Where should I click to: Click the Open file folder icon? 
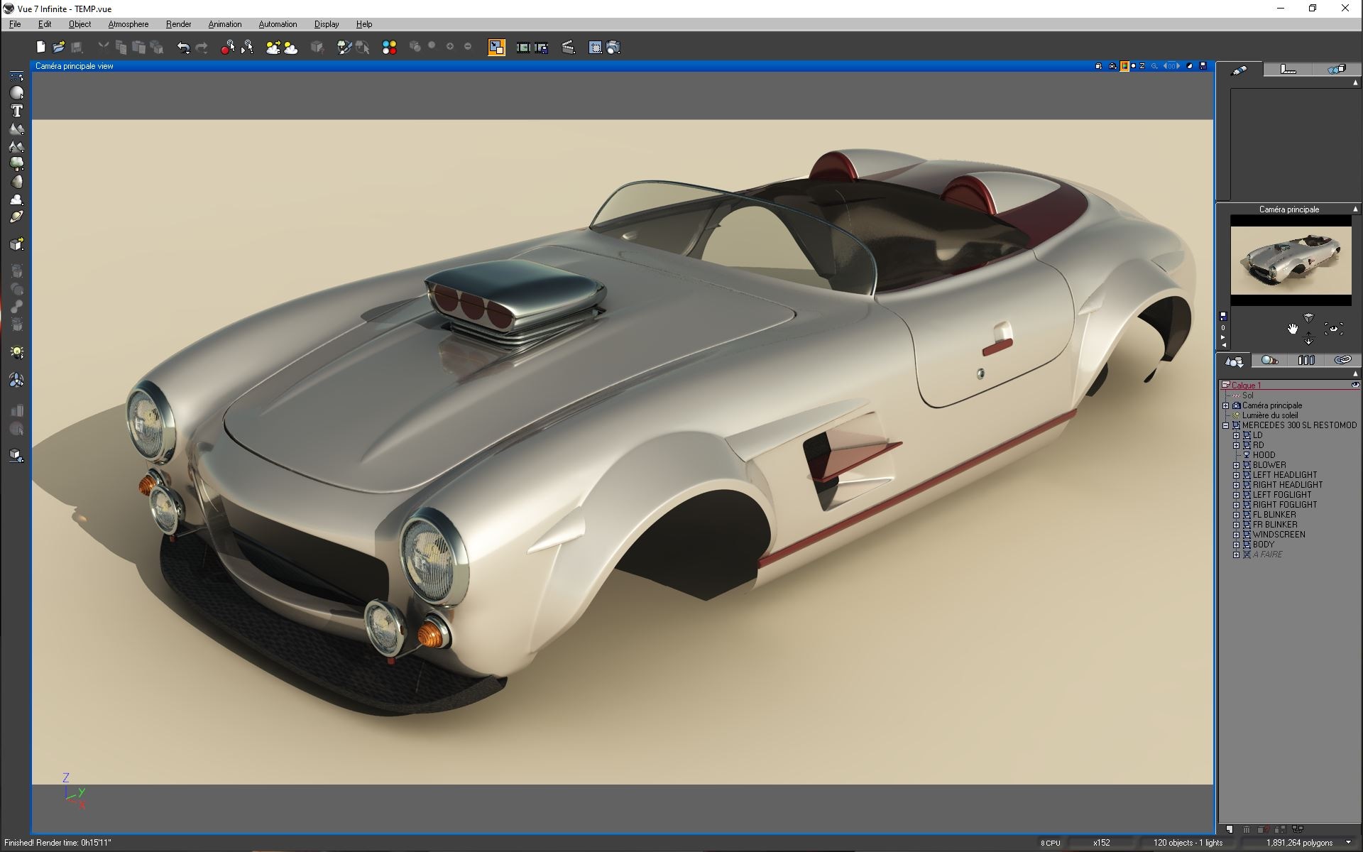click(x=59, y=48)
